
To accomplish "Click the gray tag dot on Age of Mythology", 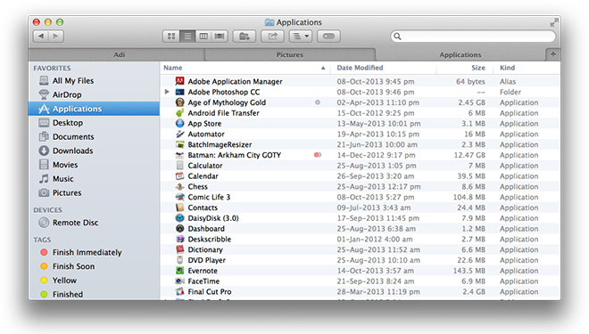I will [x=318, y=102].
